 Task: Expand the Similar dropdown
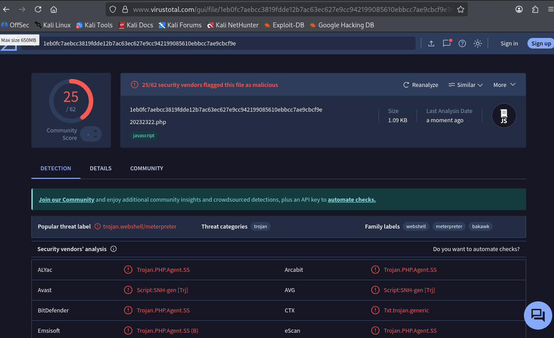466,85
